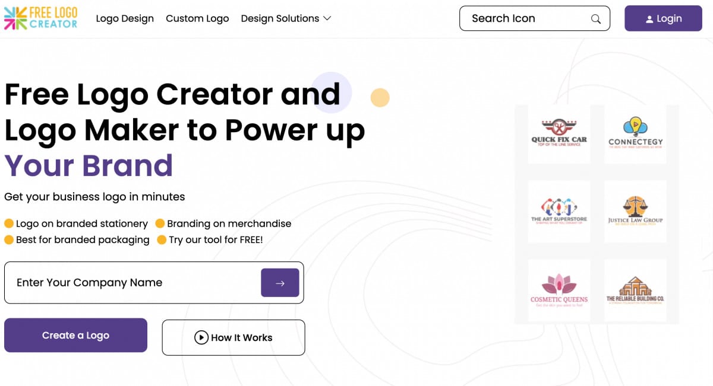
Task: Click the magnifying glass search icon
Action: [595, 19]
